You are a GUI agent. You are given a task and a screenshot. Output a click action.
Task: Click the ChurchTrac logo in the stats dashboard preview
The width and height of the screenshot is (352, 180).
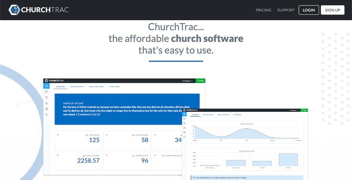pyautogui.click(x=54, y=81)
